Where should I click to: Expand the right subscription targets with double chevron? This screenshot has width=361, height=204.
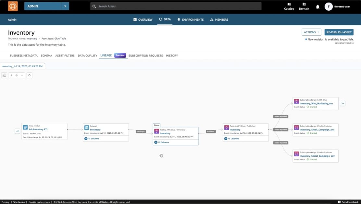point(342,103)
